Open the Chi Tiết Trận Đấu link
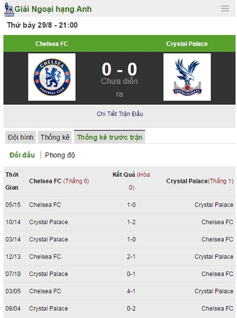 point(120,114)
